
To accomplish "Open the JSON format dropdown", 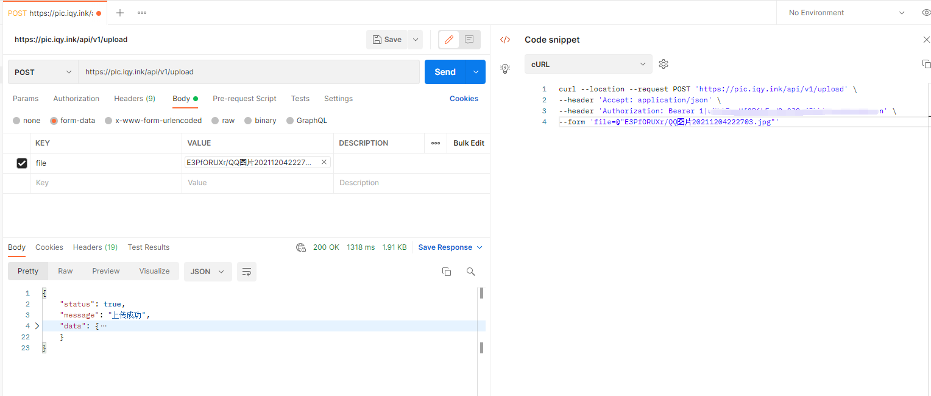I will coord(208,272).
